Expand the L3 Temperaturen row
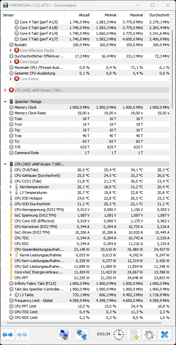The image size is (176, 345). click(11, 193)
